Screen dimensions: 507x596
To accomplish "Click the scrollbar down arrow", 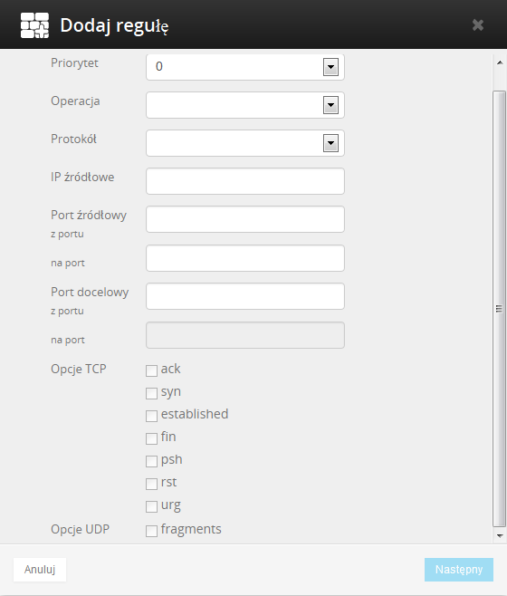I will pyautogui.click(x=500, y=535).
